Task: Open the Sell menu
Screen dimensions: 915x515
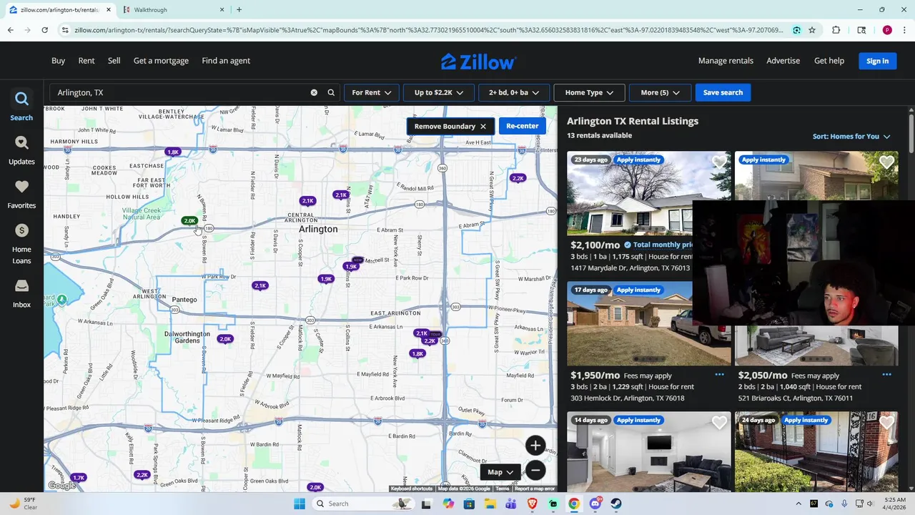Action: tap(114, 61)
